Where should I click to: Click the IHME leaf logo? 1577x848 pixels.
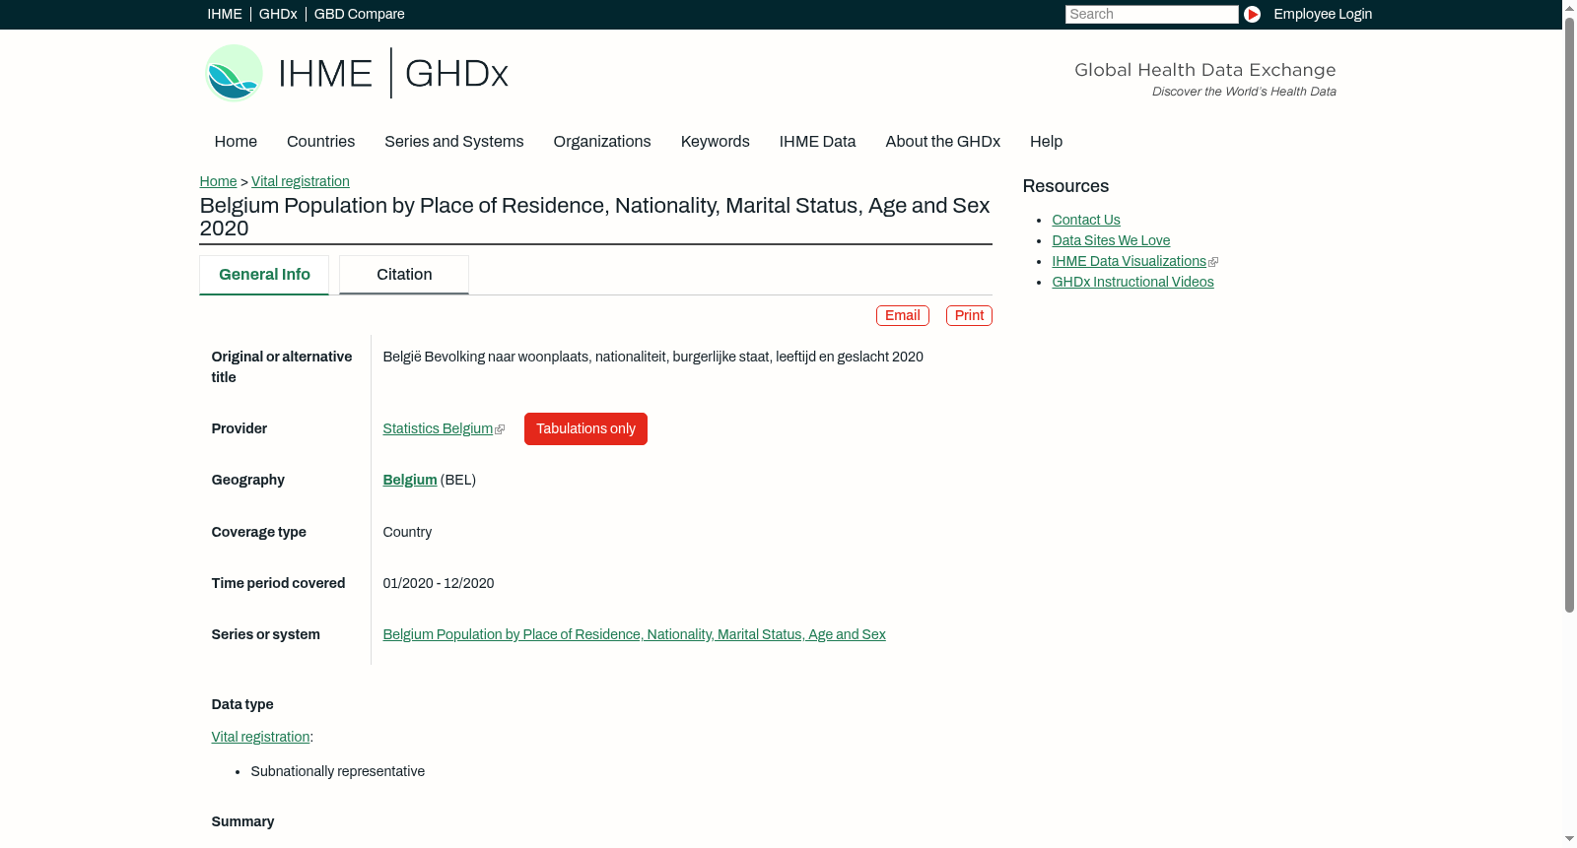point(234,73)
